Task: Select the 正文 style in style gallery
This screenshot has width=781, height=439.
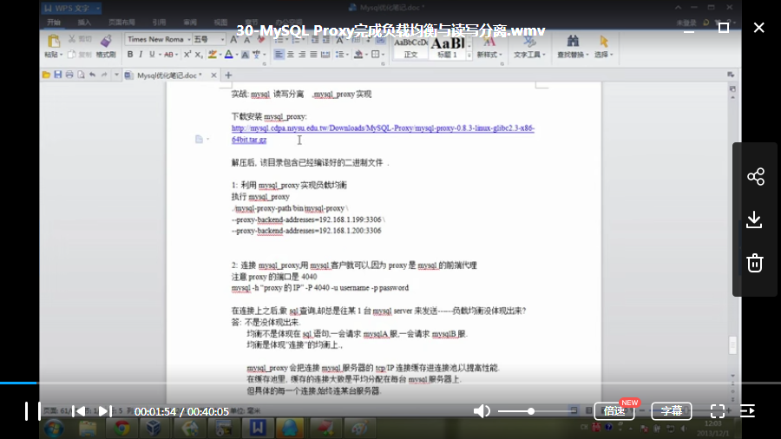Action: tap(410, 49)
